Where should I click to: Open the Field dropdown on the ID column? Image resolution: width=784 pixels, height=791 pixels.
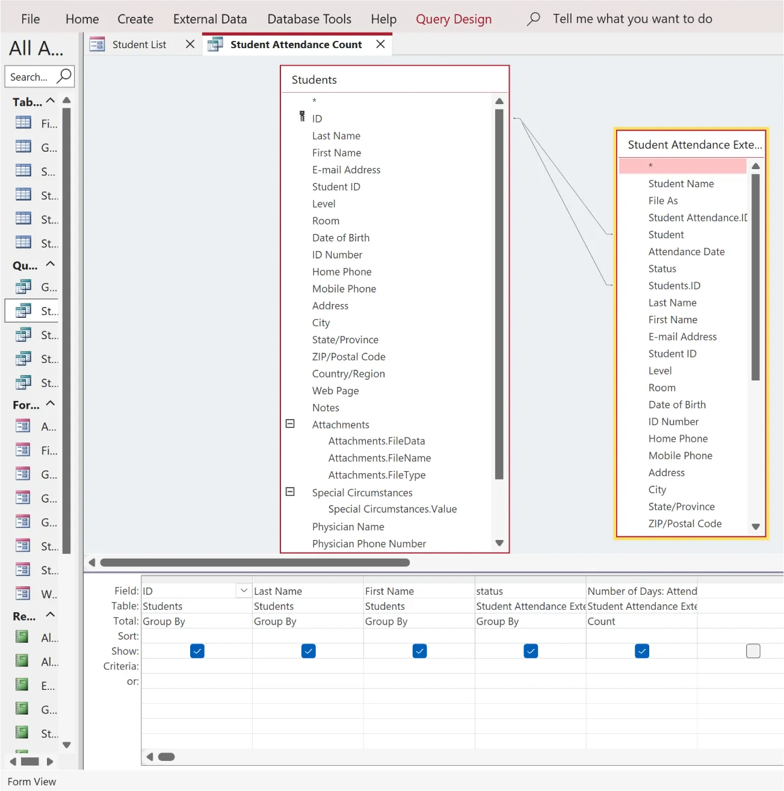(244, 591)
